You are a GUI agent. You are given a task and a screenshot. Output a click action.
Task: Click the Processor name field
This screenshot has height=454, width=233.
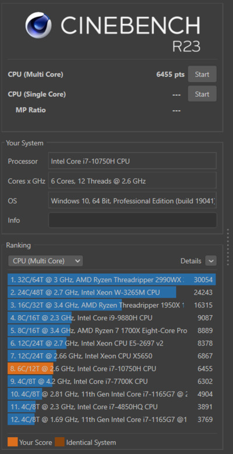pyautogui.click(x=132, y=161)
